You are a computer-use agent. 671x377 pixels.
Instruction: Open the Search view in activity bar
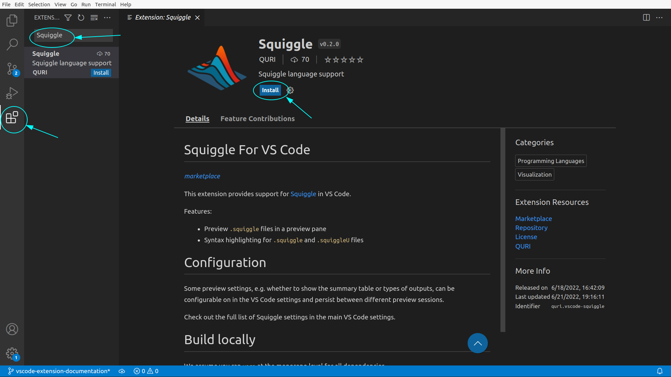(x=12, y=44)
